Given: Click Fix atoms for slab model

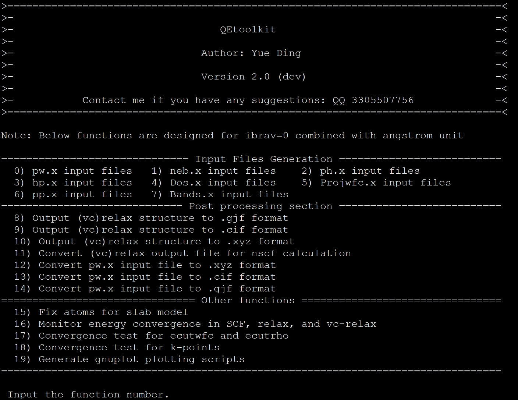Looking at the screenshot, I should pyautogui.click(x=101, y=312).
